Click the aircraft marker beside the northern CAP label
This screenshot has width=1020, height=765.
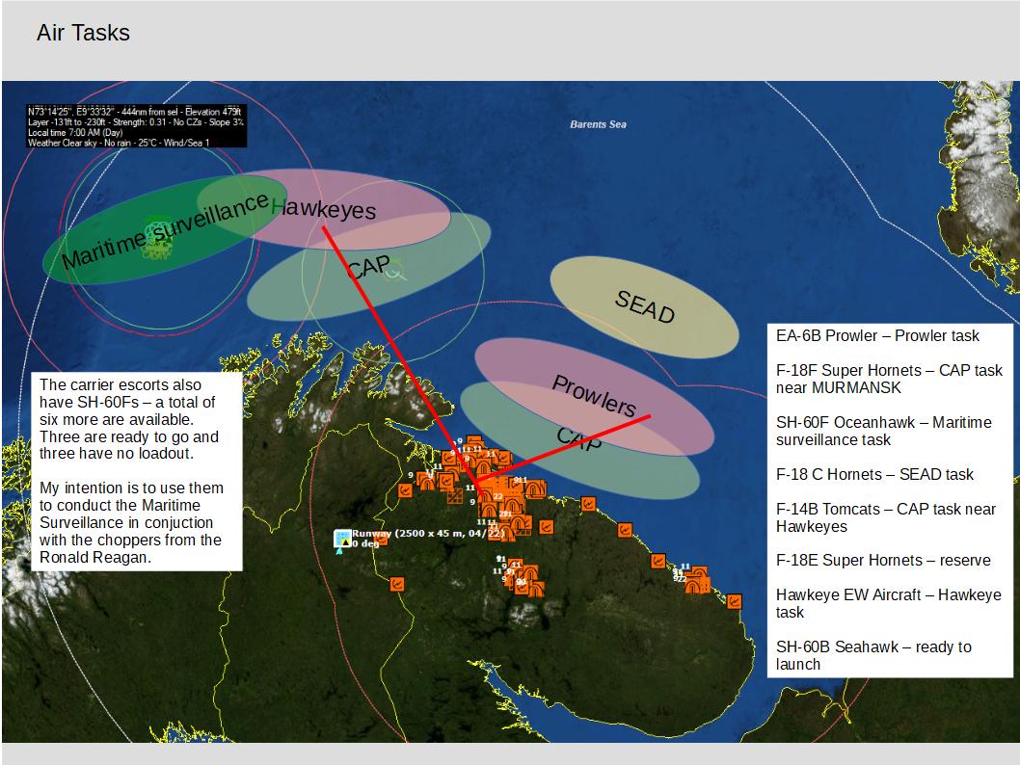[396, 271]
